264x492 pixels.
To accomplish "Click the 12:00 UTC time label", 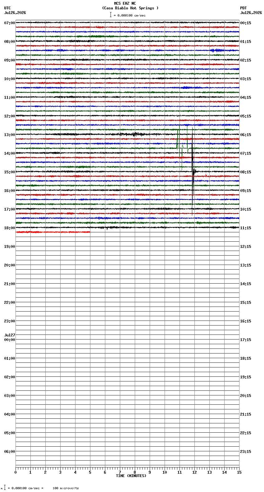I will 10,116.
